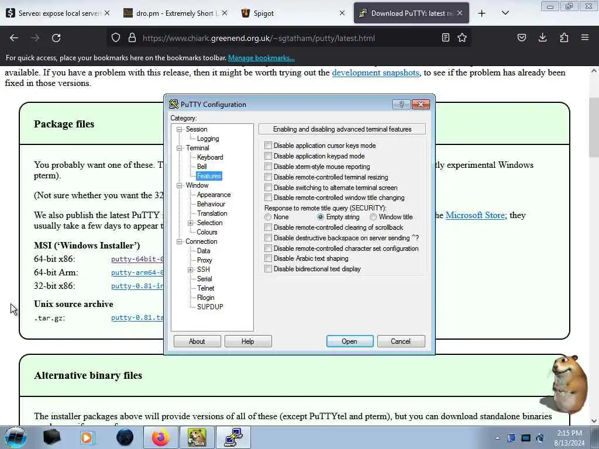This screenshot has width=599, height=449.
Task: Close the dro.pm tab
Action: tap(225, 13)
